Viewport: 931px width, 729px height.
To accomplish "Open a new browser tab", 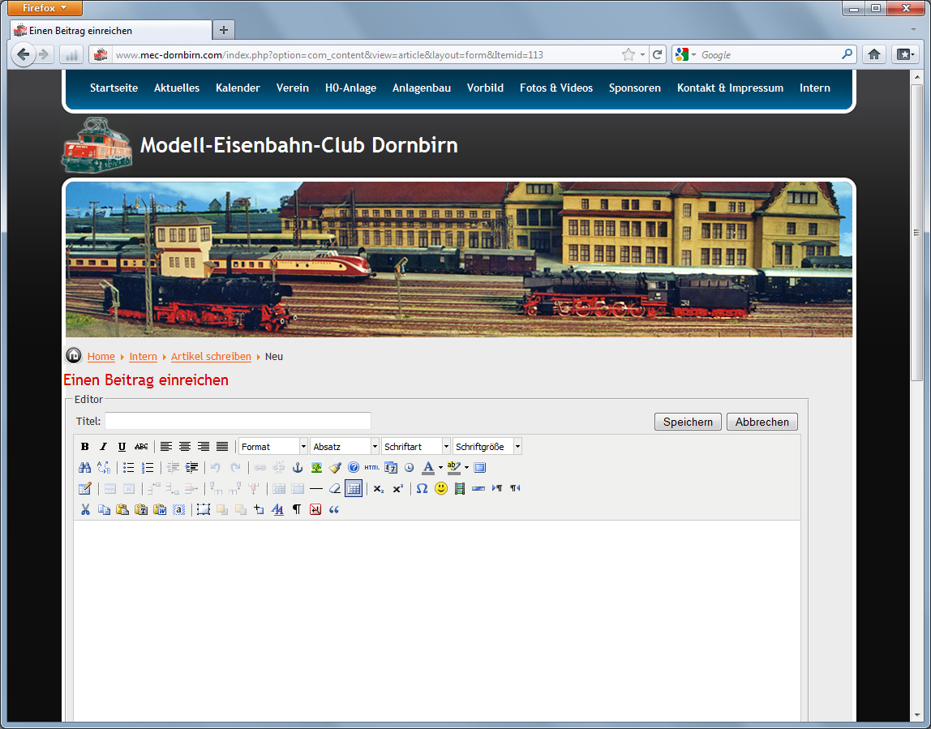I will click(x=223, y=30).
